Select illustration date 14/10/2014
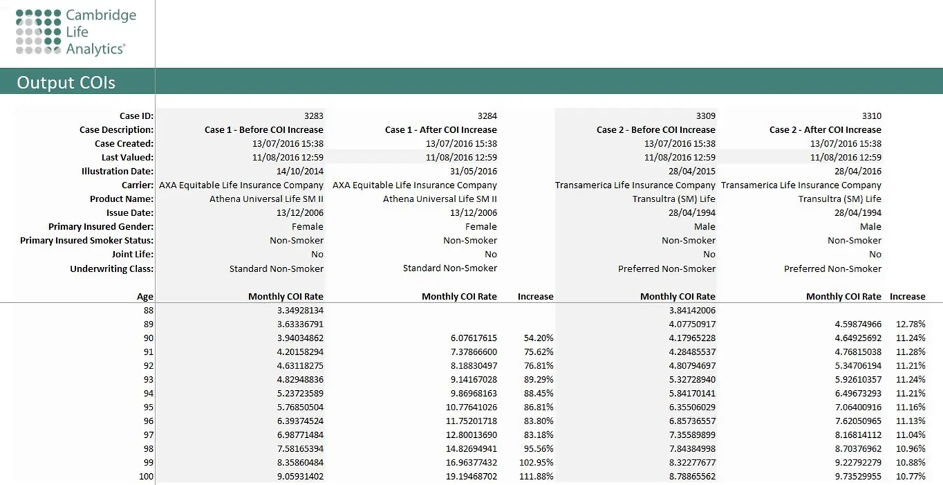943x485 pixels. [x=300, y=171]
